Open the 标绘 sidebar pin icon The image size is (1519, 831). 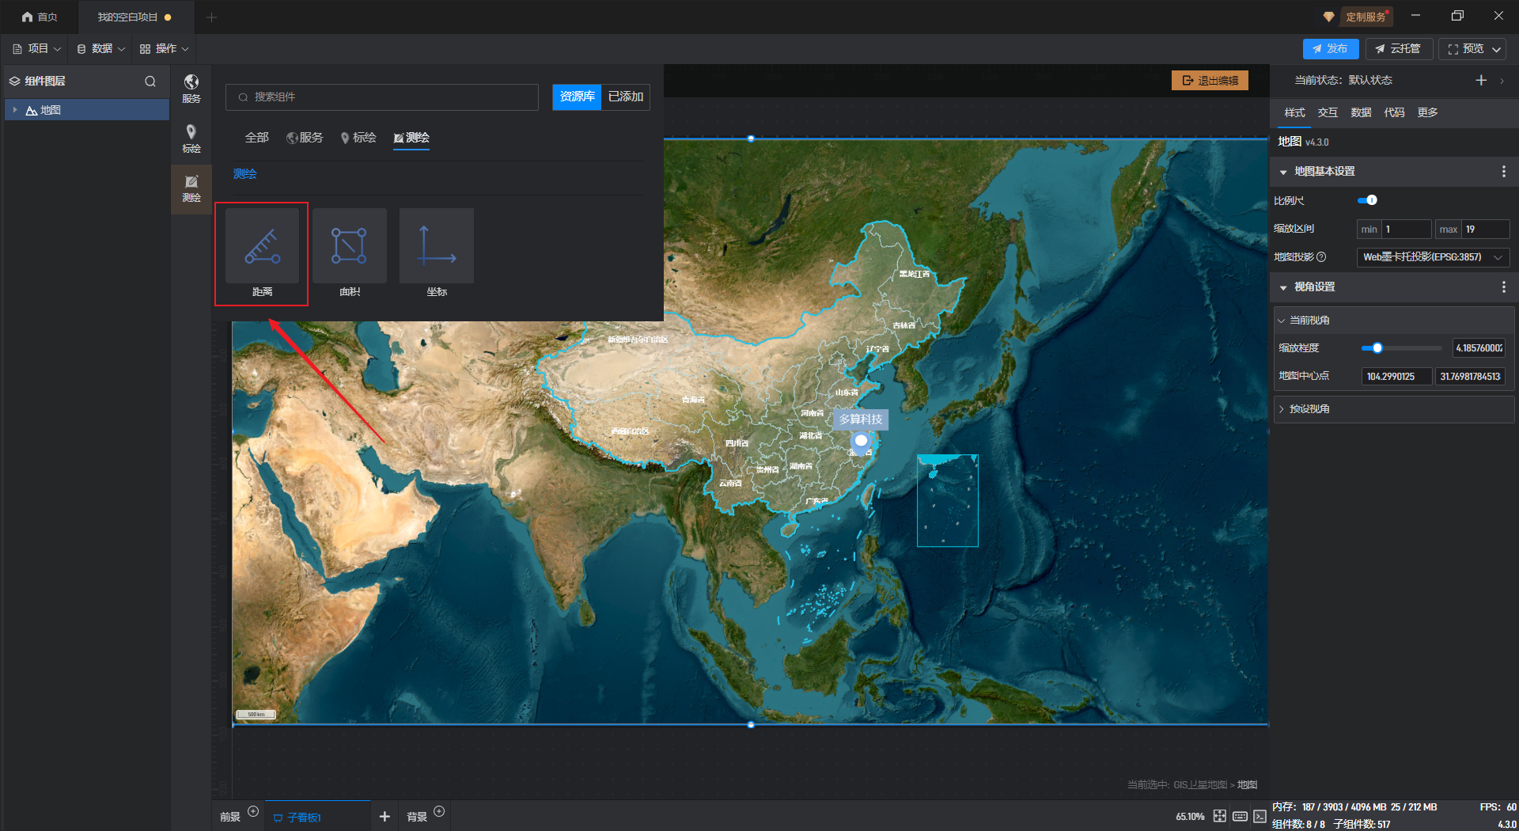[191, 138]
